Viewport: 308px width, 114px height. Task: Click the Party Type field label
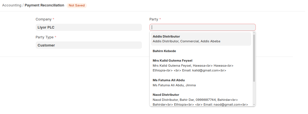tap(44, 37)
